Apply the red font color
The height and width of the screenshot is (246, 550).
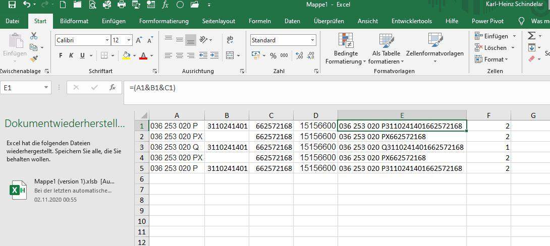pyautogui.click(x=143, y=55)
